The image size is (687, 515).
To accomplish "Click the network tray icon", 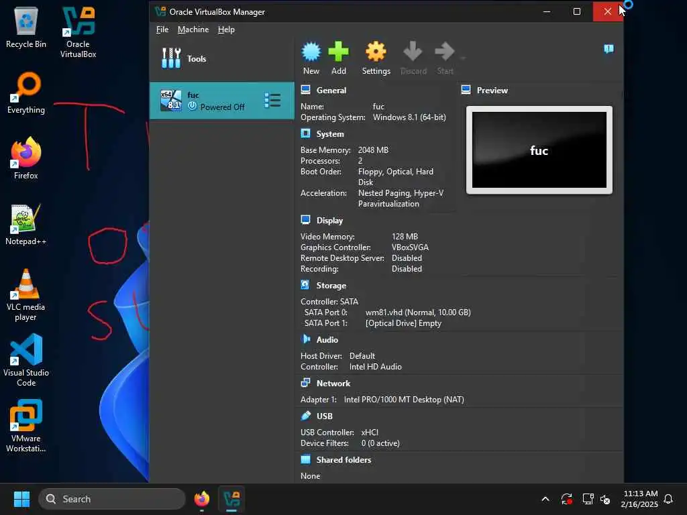I will [588, 499].
